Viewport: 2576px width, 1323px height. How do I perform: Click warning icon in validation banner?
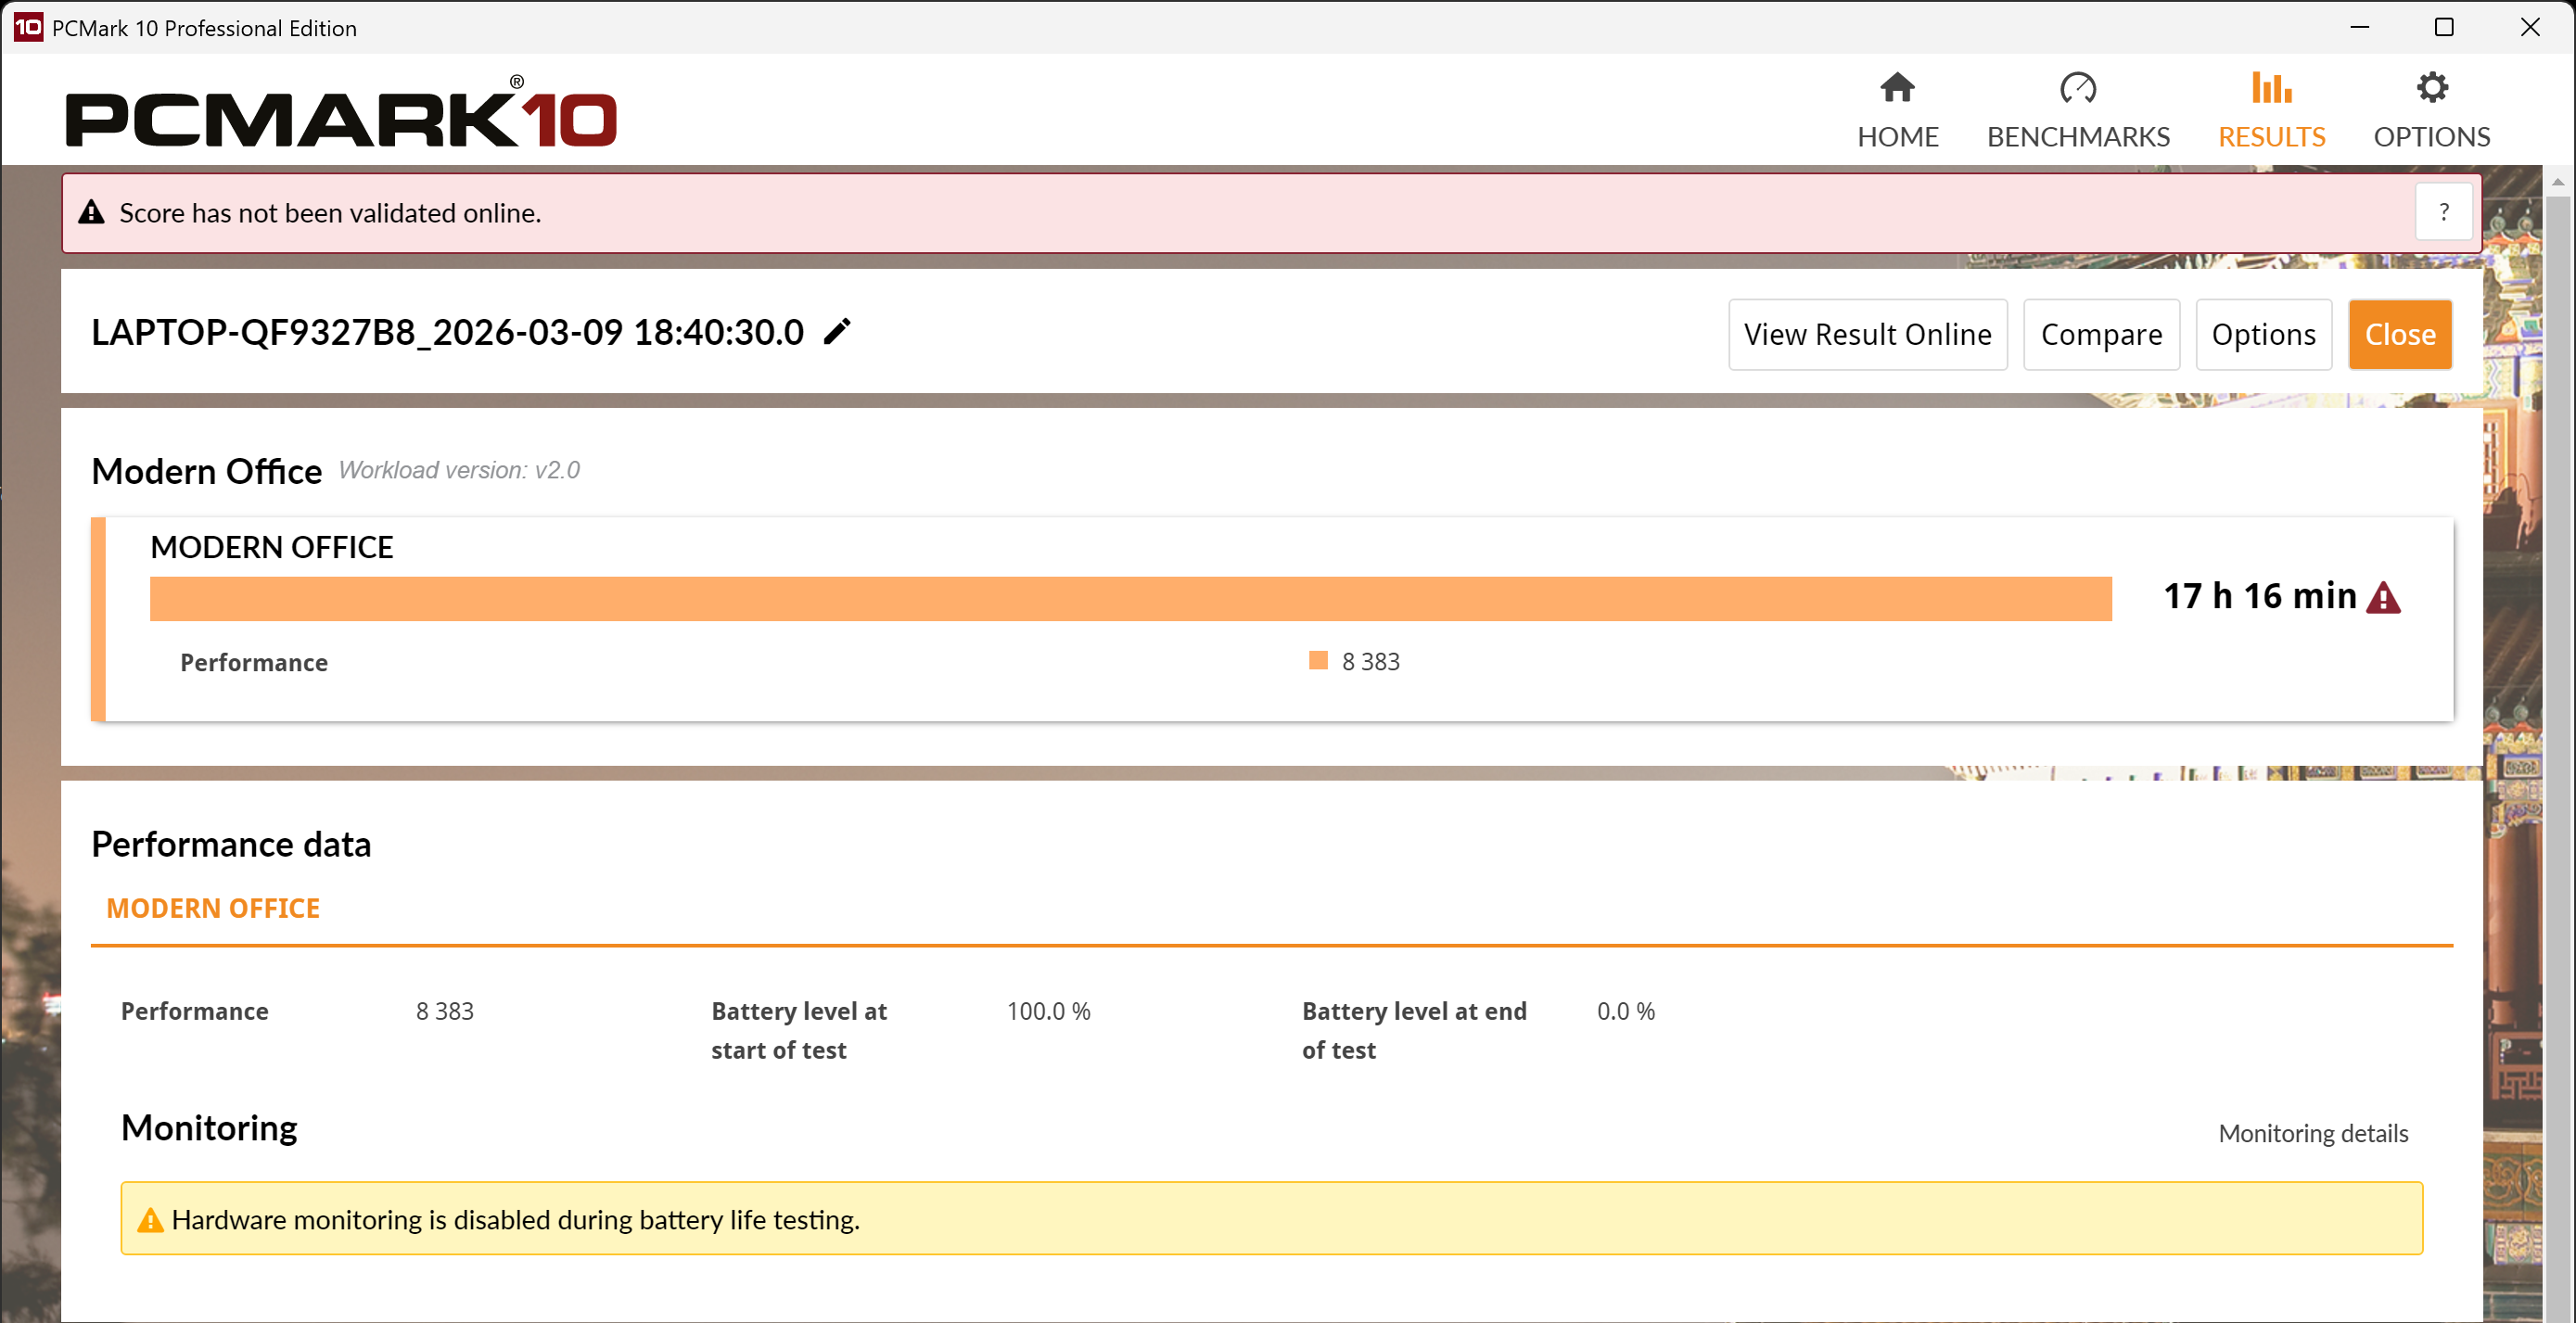click(x=91, y=212)
